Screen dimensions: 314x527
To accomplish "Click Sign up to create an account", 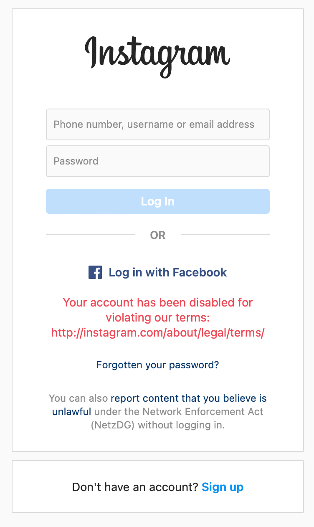I will [223, 487].
